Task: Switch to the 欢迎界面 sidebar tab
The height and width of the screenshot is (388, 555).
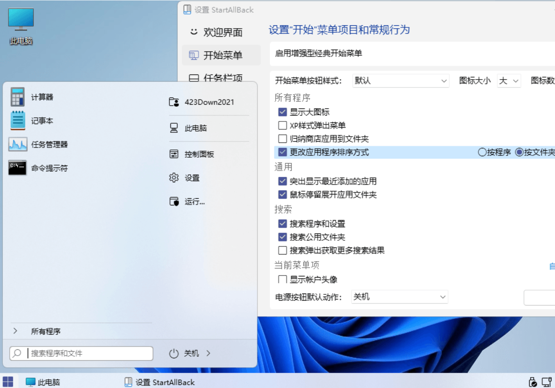Action: 221,32
